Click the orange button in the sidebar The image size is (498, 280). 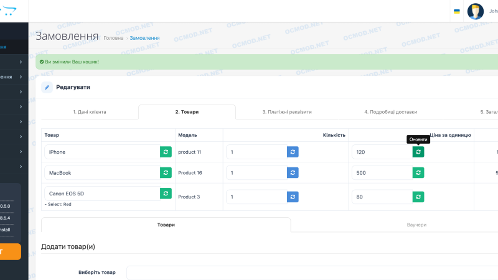coord(11,252)
